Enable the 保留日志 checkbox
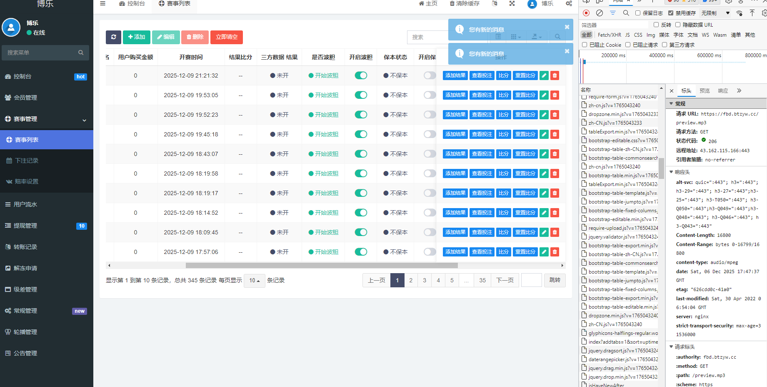Image resolution: width=767 pixels, height=387 pixels. pyautogui.click(x=638, y=13)
